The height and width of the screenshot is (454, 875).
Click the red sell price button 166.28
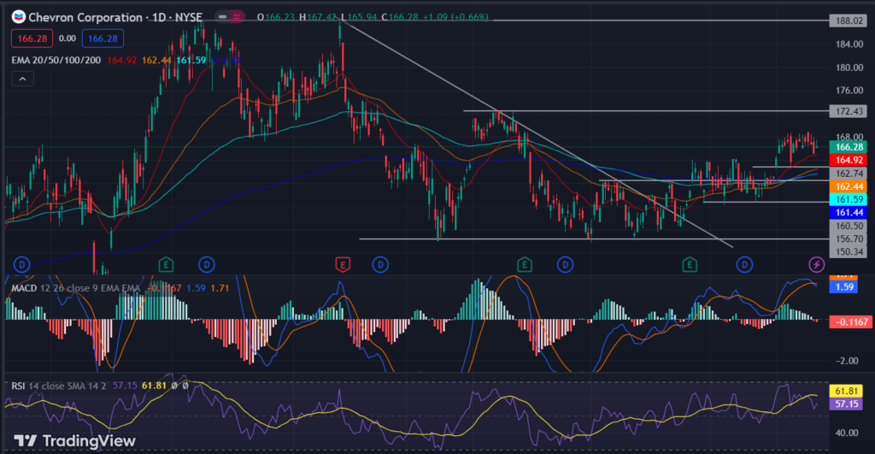[x=32, y=38]
